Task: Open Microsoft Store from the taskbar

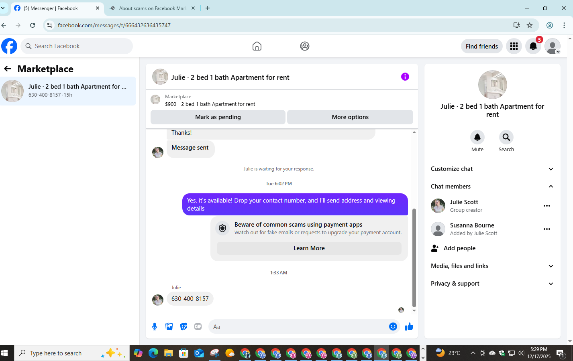Action: pyautogui.click(x=184, y=353)
